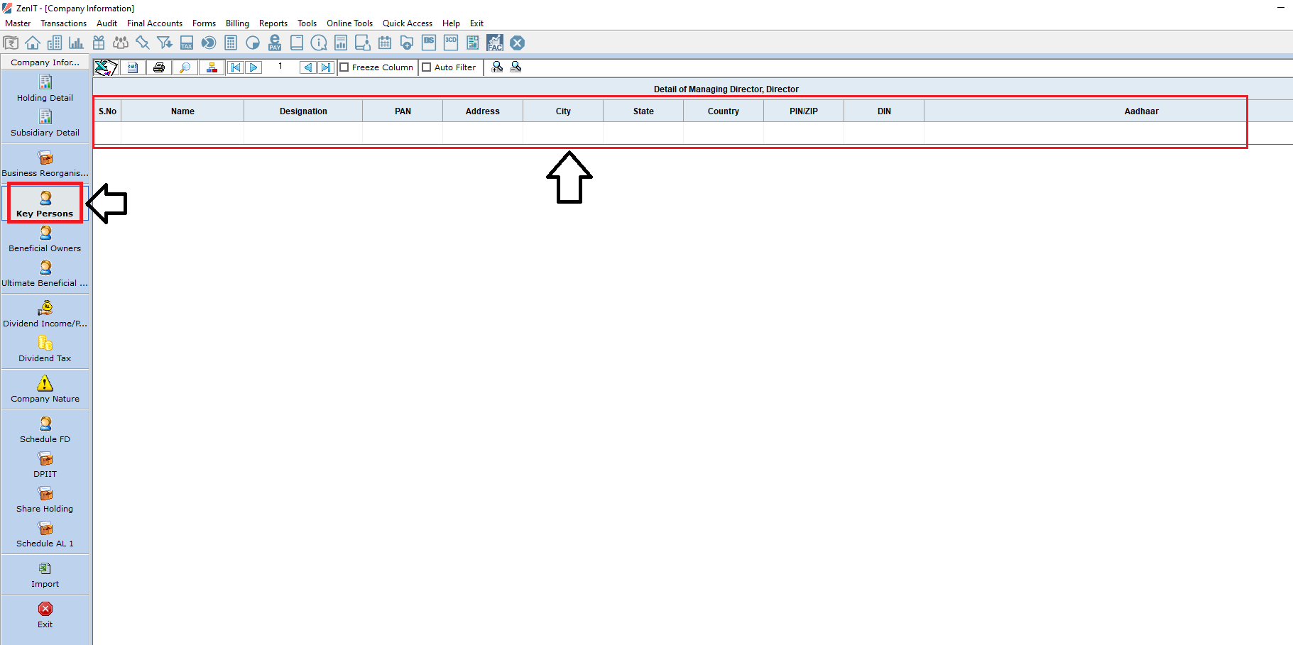Click the funnel filter icon with arrow
Screen dimensions: 1293x645
165,43
